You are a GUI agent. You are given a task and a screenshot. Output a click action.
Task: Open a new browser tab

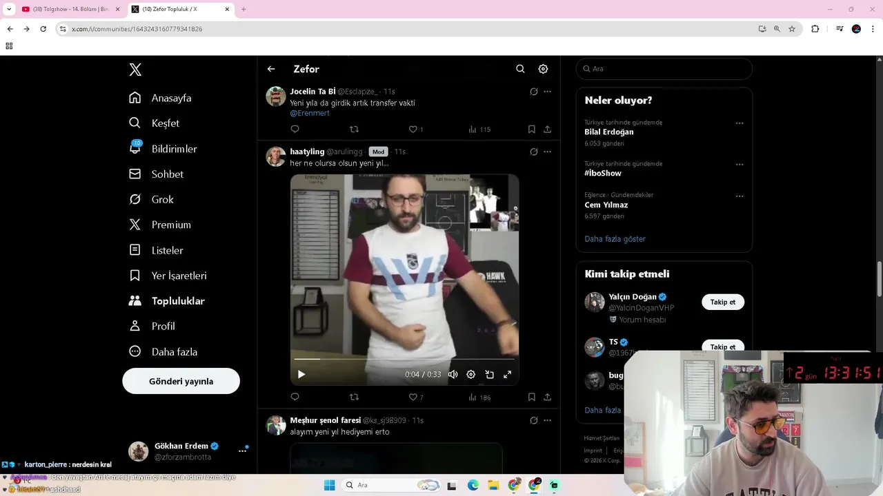pos(244,9)
